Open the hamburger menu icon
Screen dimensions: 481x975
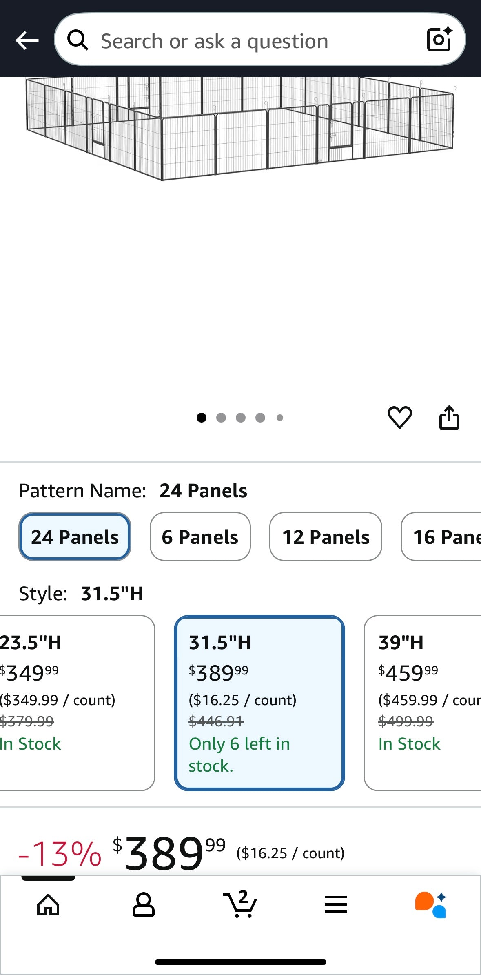click(x=335, y=904)
